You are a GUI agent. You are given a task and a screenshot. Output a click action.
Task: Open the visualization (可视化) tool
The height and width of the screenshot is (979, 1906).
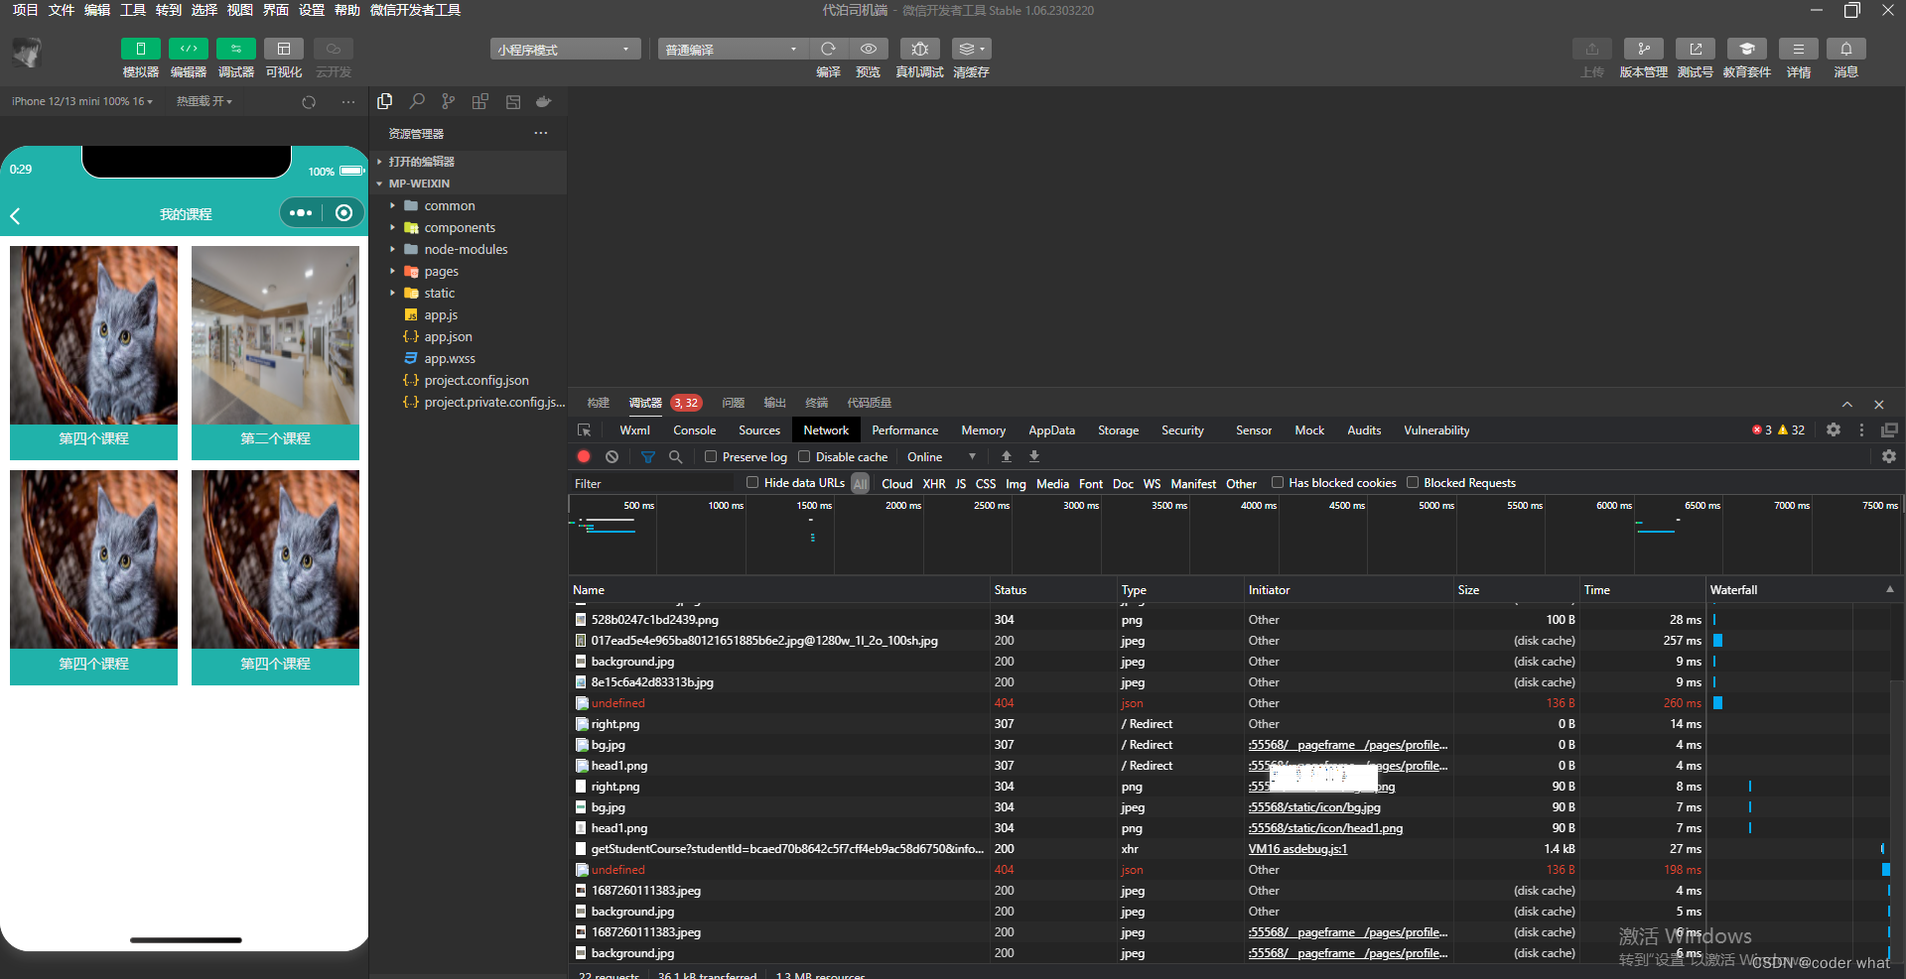click(x=283, y=49)
